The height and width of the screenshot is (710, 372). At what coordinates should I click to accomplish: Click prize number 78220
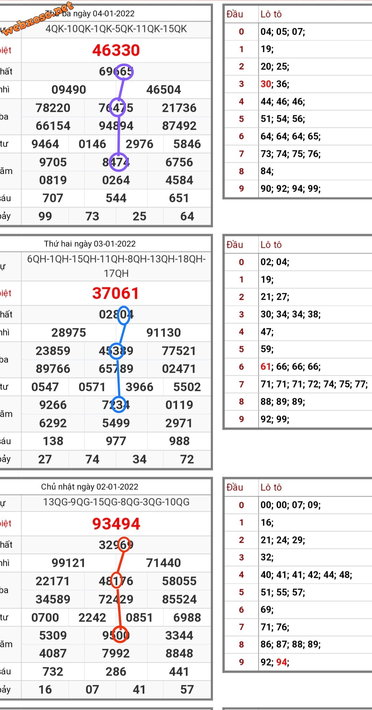(53, 108)
